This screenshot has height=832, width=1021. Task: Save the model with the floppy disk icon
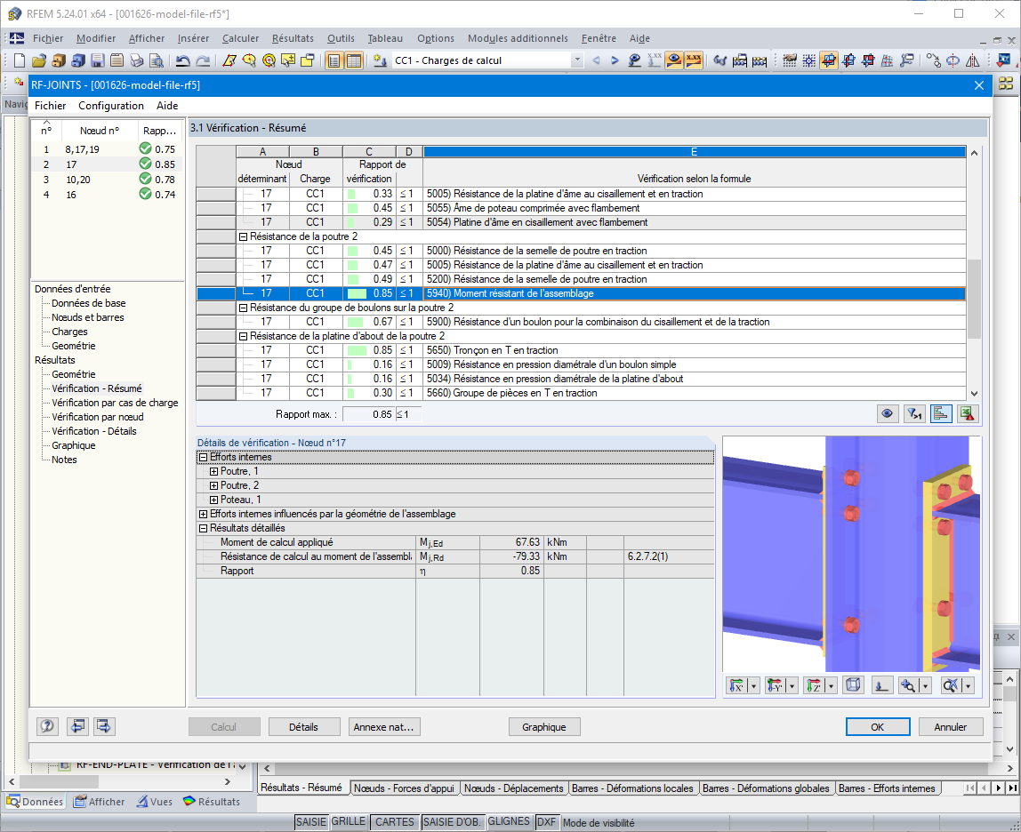coord(98,60)
